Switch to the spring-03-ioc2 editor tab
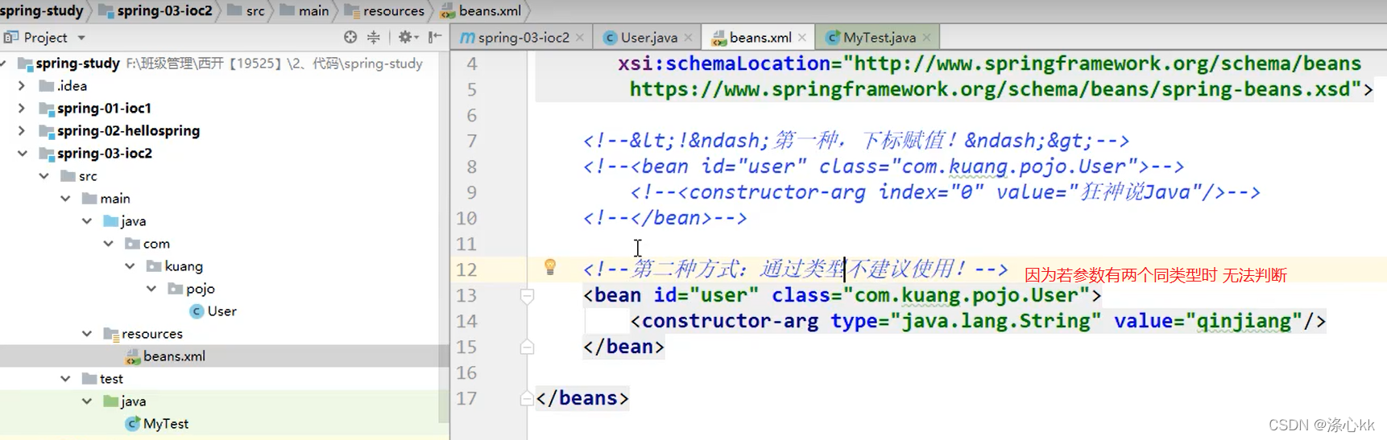This screenshot has height=440, width=1387. (x=522, y=37)
